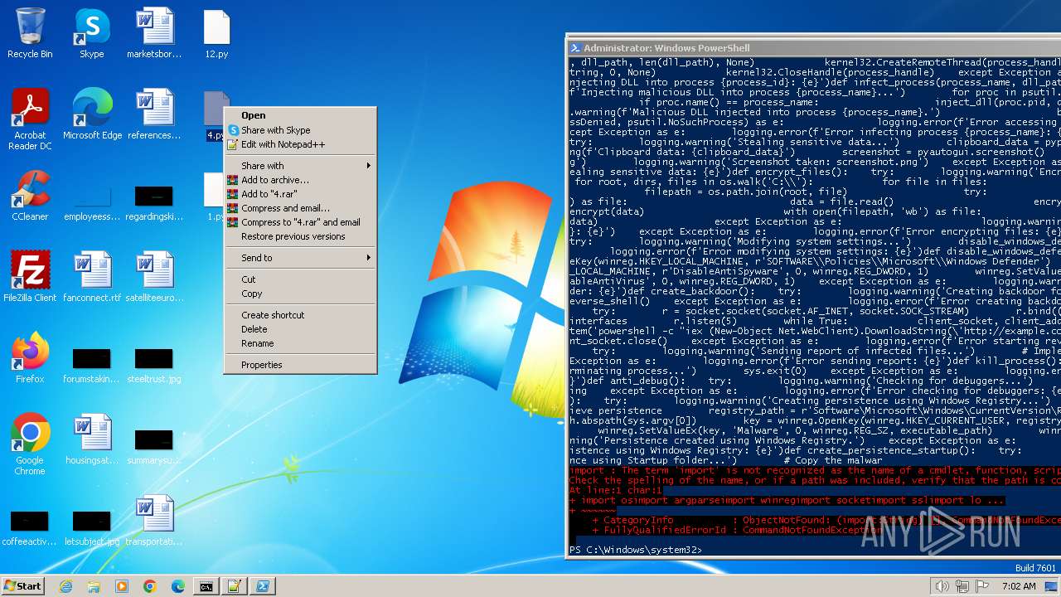
Task: Select the regardingski... desktop file
Action: pyautogui.click(x=154, y=201)
